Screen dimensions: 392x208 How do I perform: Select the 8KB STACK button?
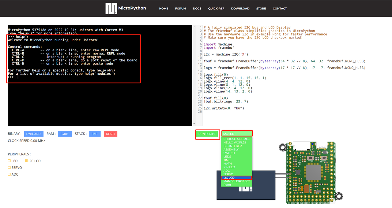point(95,134)
